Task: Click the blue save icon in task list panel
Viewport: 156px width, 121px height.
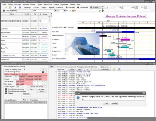Action: [x=119, y=69]
